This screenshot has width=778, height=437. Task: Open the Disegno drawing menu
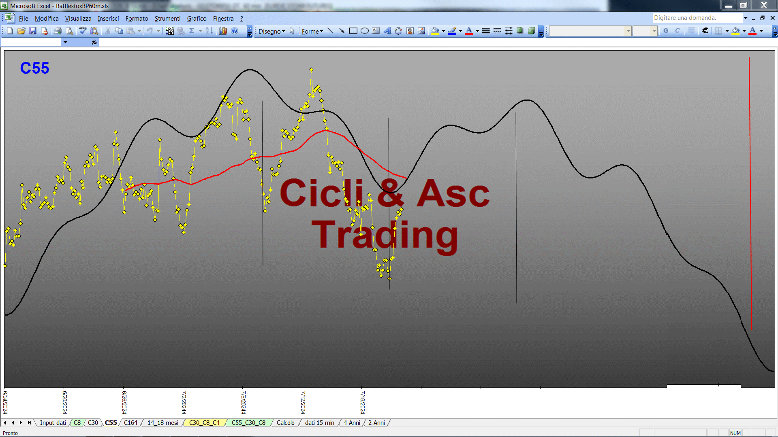coord(271,31)
